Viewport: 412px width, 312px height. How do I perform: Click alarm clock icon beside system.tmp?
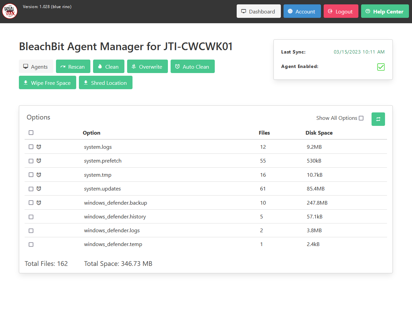(x=39, y=175)
